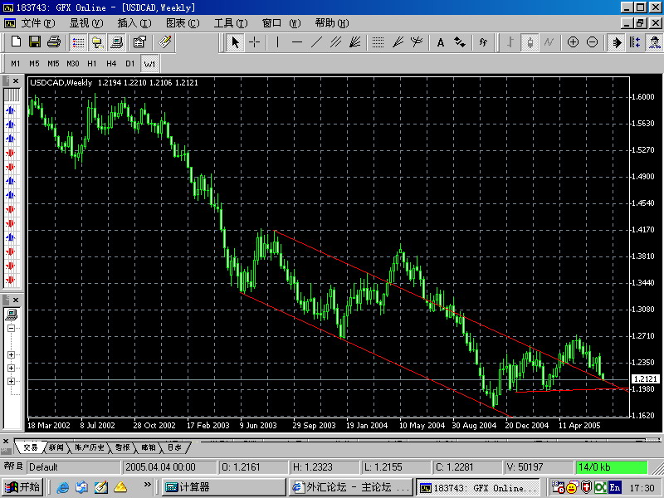This screenshot has height=498, width=664.
Task: Toggle bar chart display mode
Action: pos(510,42)
